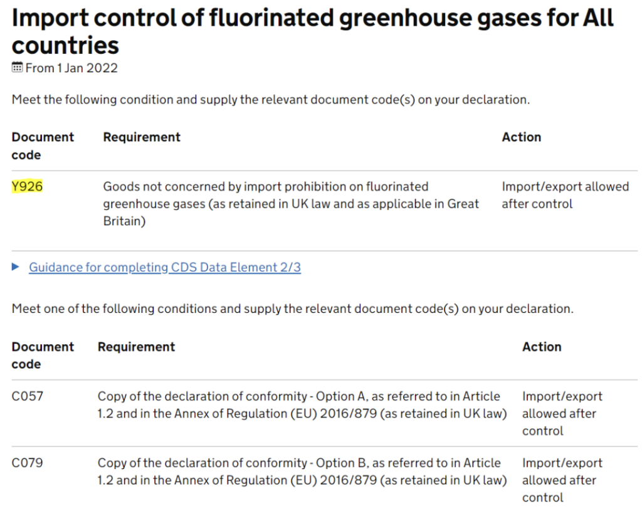Screen dimensions: 642x511
Task: Click the first table's Requirement column header
Action: 142,137
